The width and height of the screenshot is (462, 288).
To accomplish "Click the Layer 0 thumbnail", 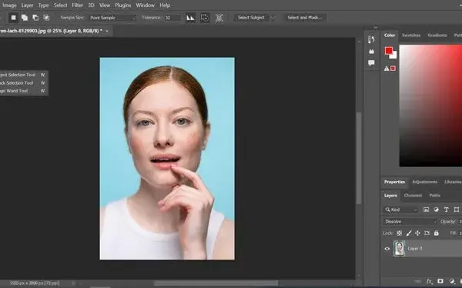I will point(399,248).
